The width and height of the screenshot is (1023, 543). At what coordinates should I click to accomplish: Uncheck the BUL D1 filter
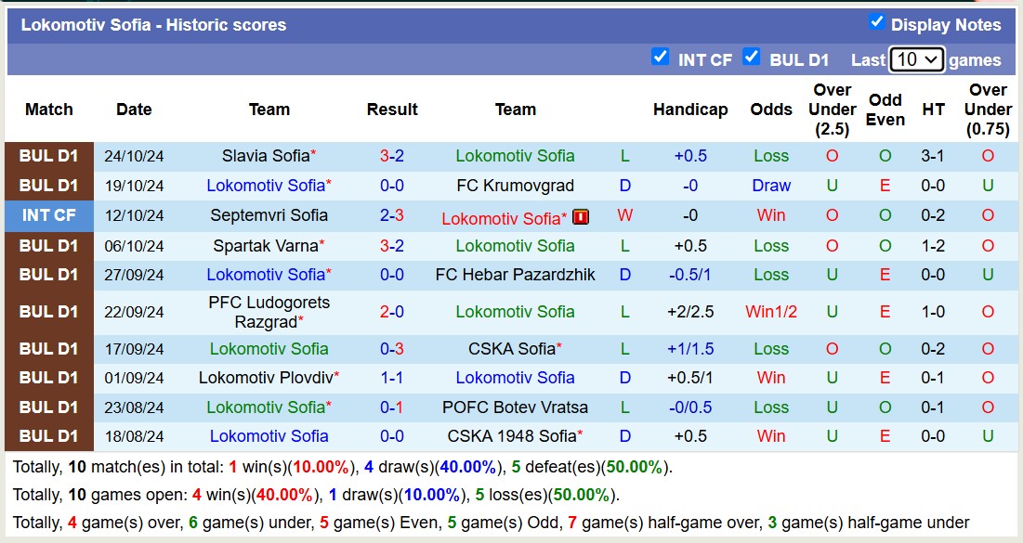click(752, 58)
